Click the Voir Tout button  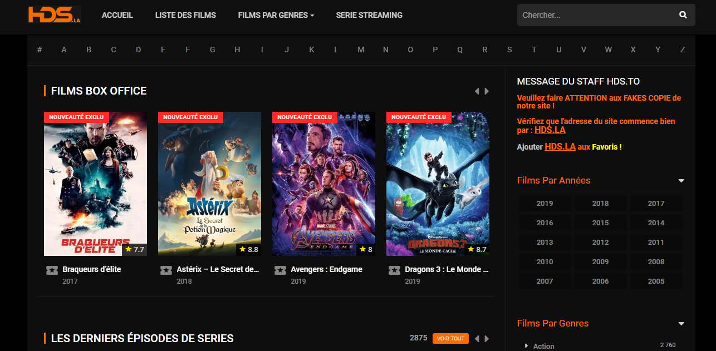450,339
